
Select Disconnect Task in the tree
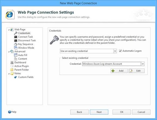coord(27,40)
